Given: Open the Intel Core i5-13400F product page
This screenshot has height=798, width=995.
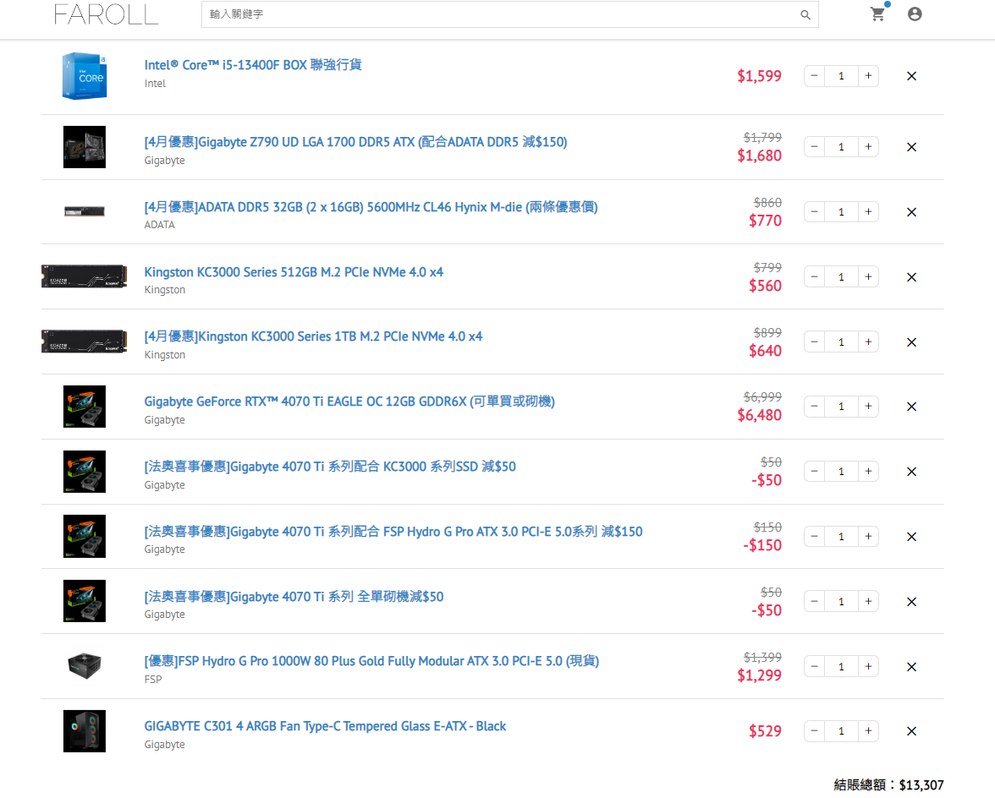Looking at the screenshot, I should [x=251, y=64].
